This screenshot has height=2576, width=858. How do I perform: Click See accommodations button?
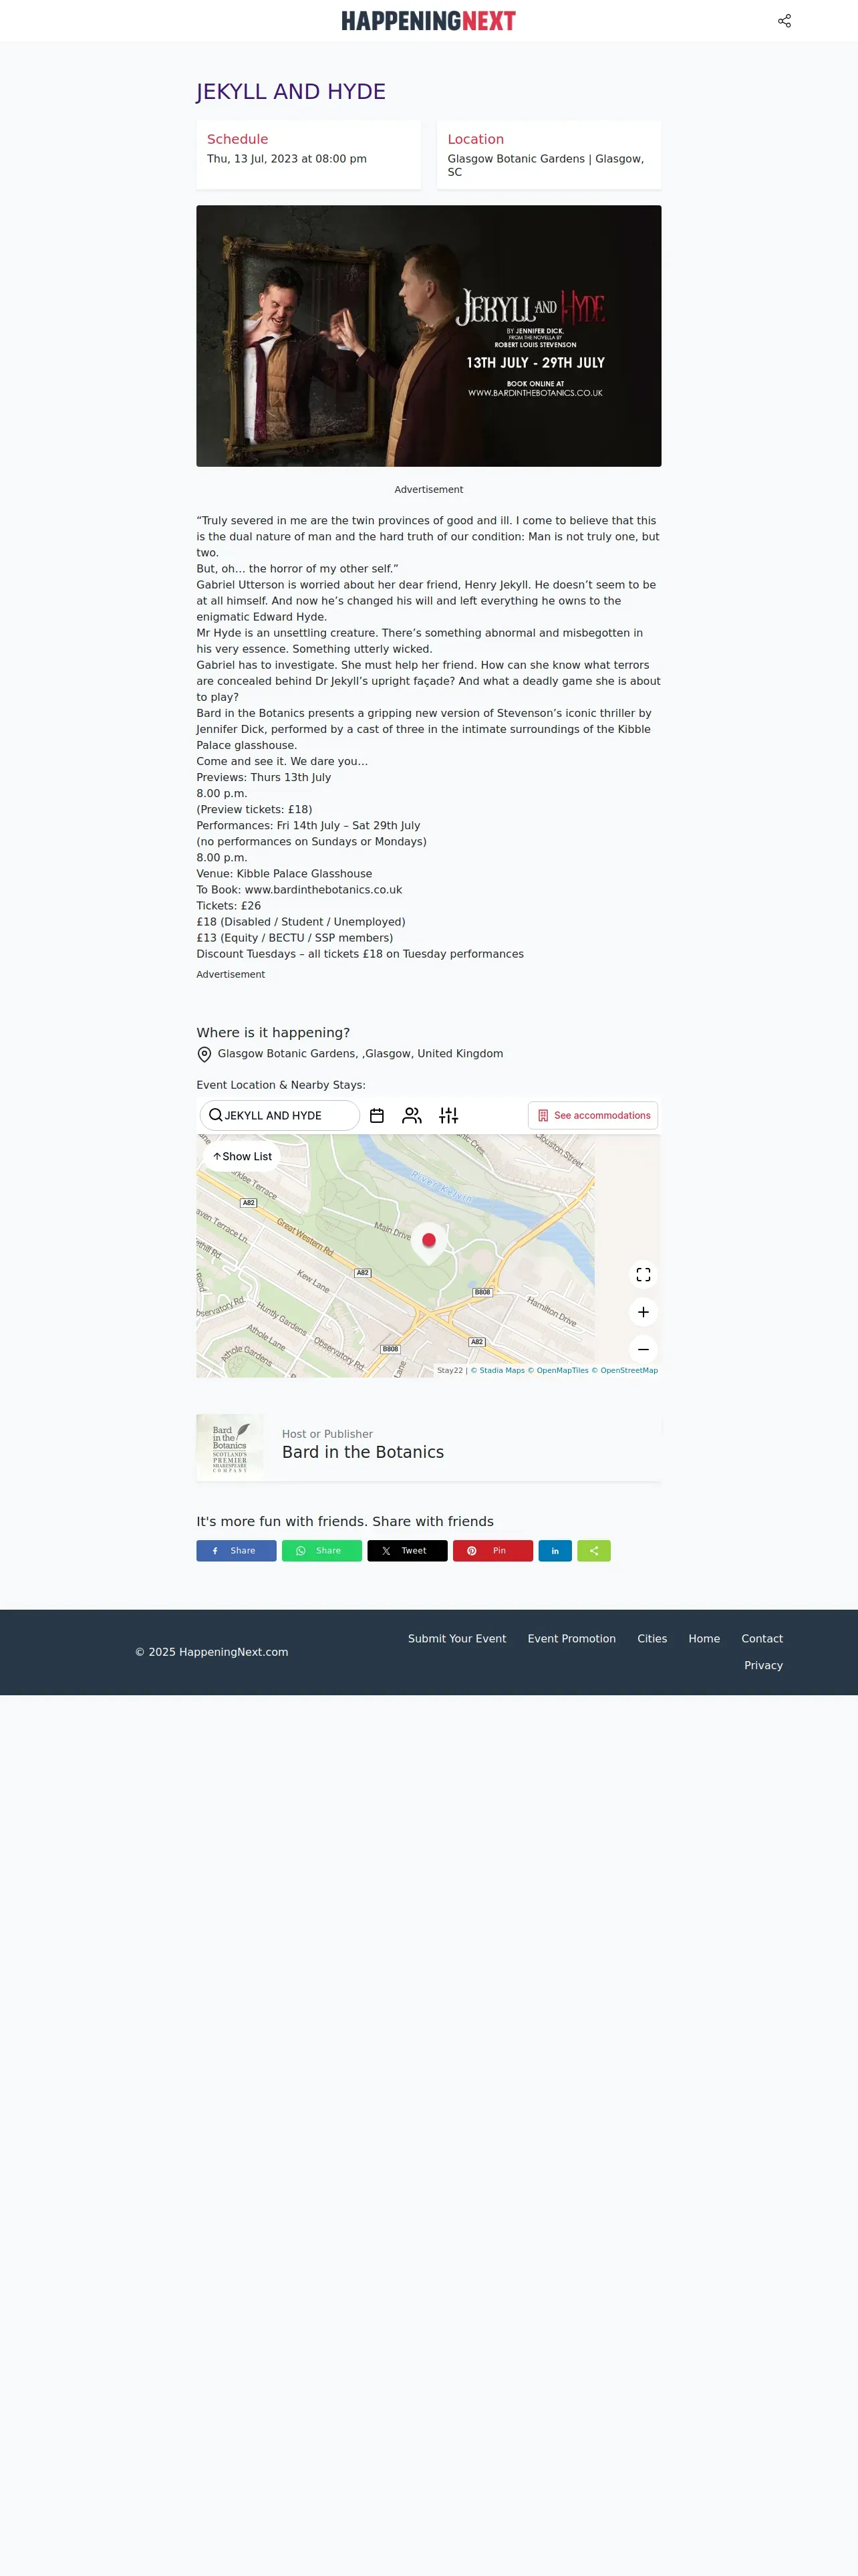point(593,1116)
